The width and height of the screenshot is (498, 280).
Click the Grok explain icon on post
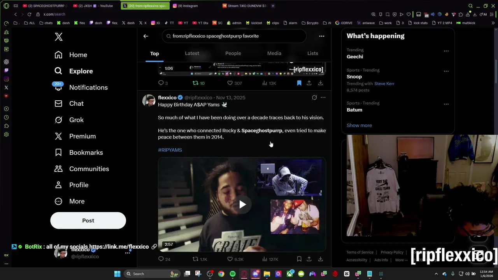pos(314,98)
